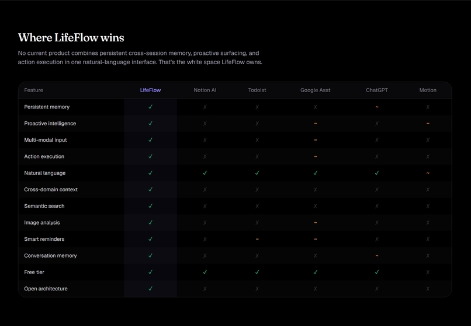This screenshot has height=326, width=471.
Task: Select the Smart reminders row label
Action: pos(44,239)
